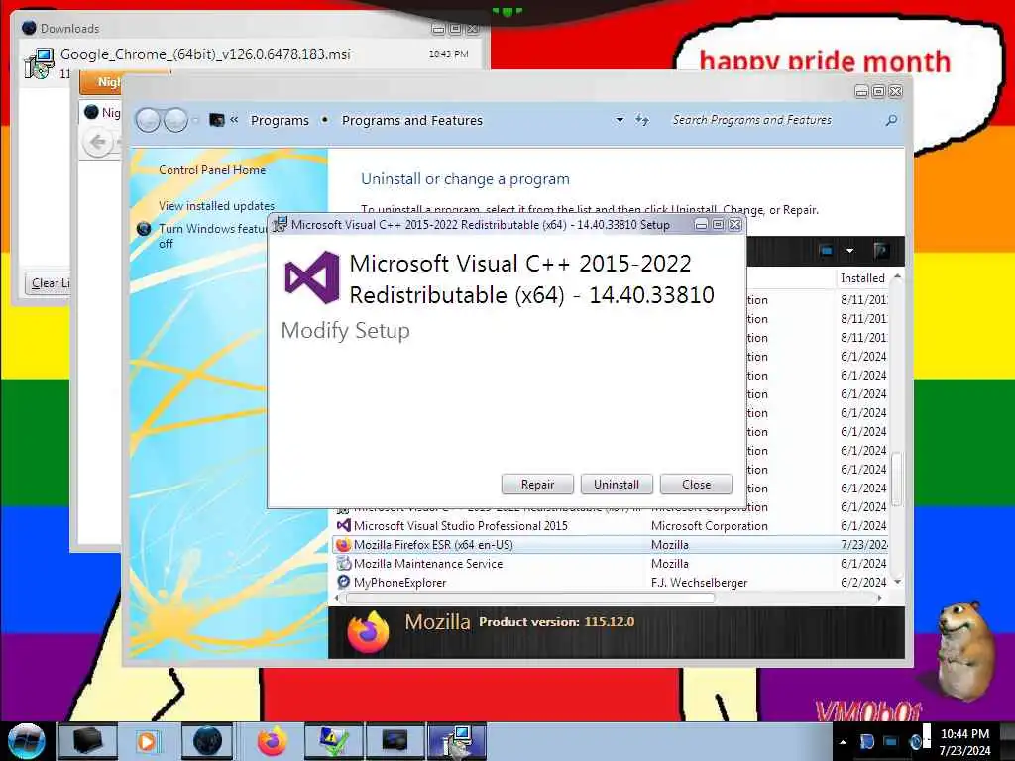Image resolution: width=1015 pixels, height=761 pixels.
Task: Click Repair in the Visual C++ setup dialog
Action: [537, 484]
